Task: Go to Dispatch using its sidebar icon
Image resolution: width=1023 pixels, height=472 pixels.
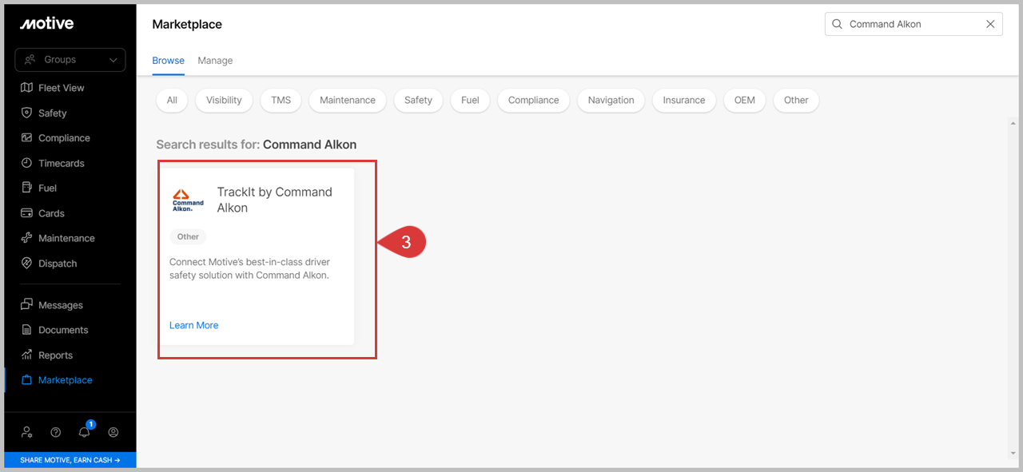Action: coord(26,264)
